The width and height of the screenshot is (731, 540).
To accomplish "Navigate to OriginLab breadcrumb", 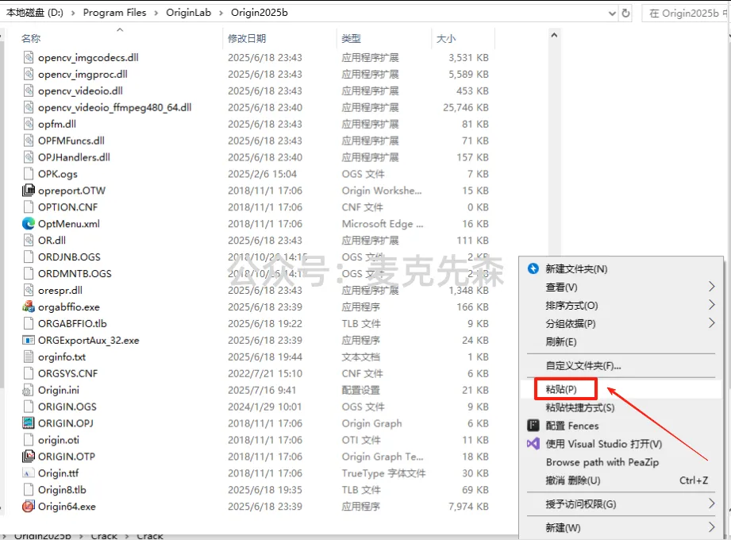I will 188,13.
